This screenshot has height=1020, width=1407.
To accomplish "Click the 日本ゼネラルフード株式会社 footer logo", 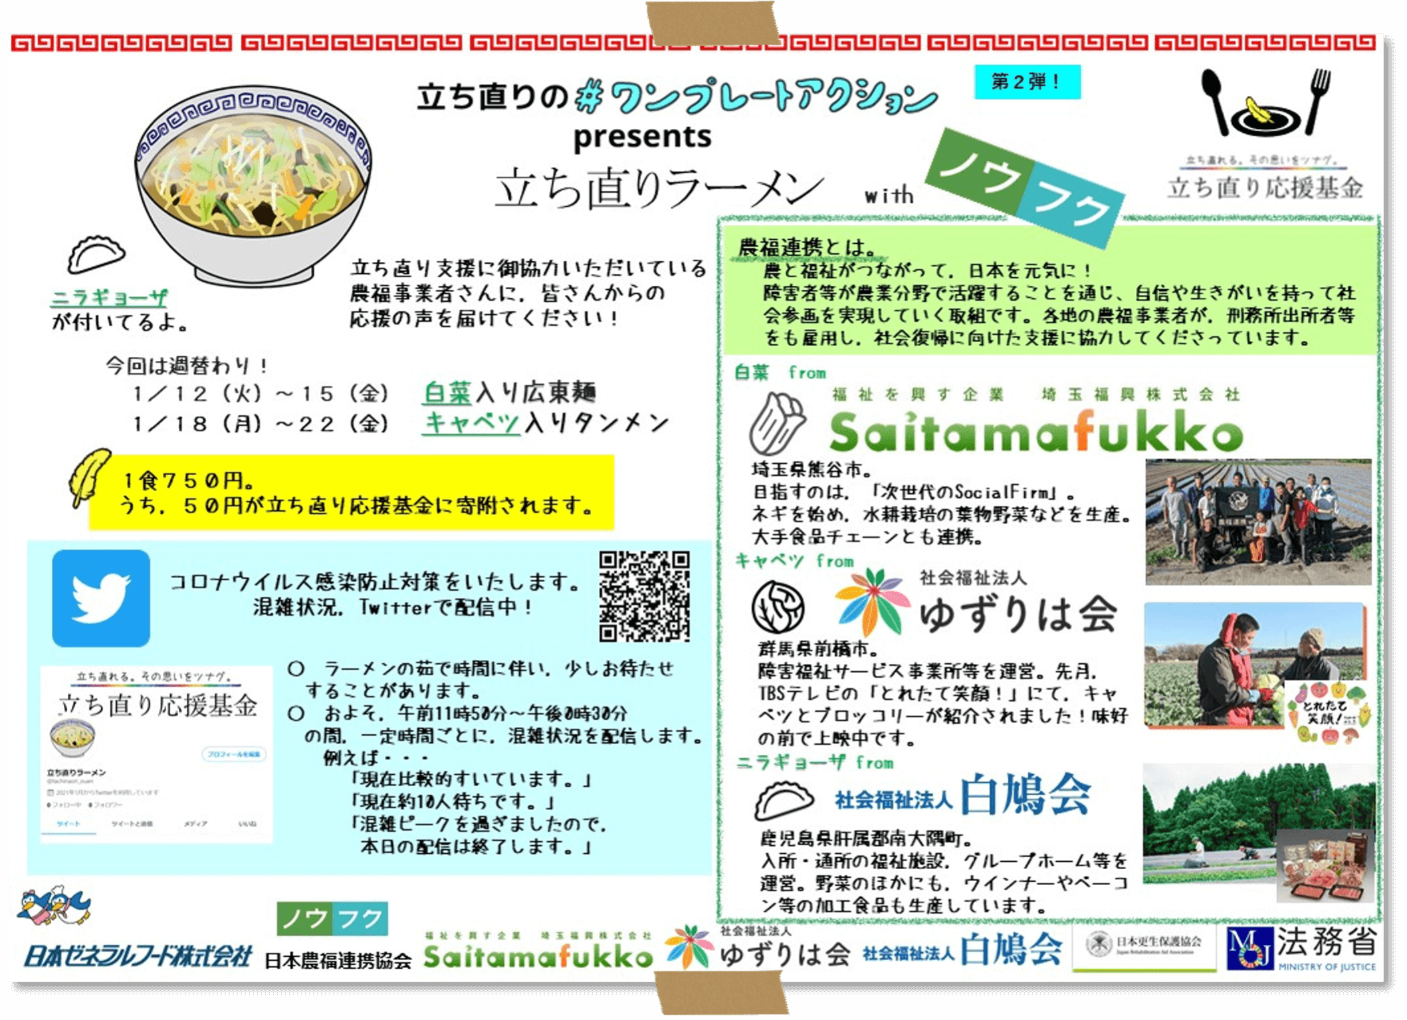I will click(x=138, y=956).
